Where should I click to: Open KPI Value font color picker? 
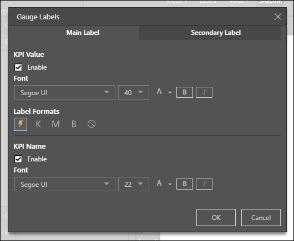[164, 92]
